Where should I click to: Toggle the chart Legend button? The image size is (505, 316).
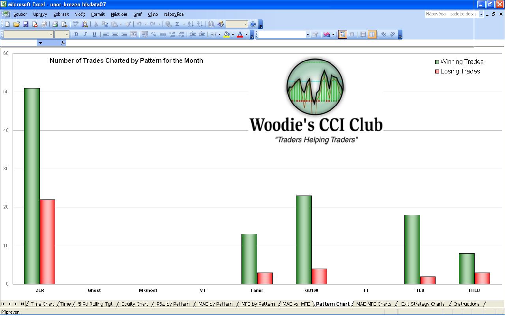[x=342, y=34]
